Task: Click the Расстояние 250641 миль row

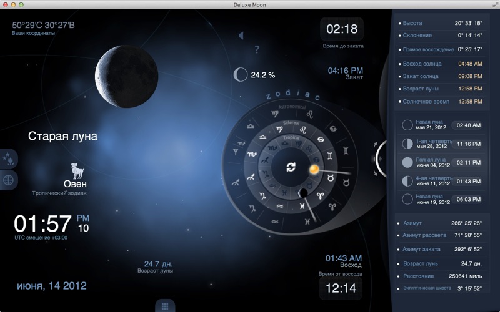Action: tap(441, 276)
